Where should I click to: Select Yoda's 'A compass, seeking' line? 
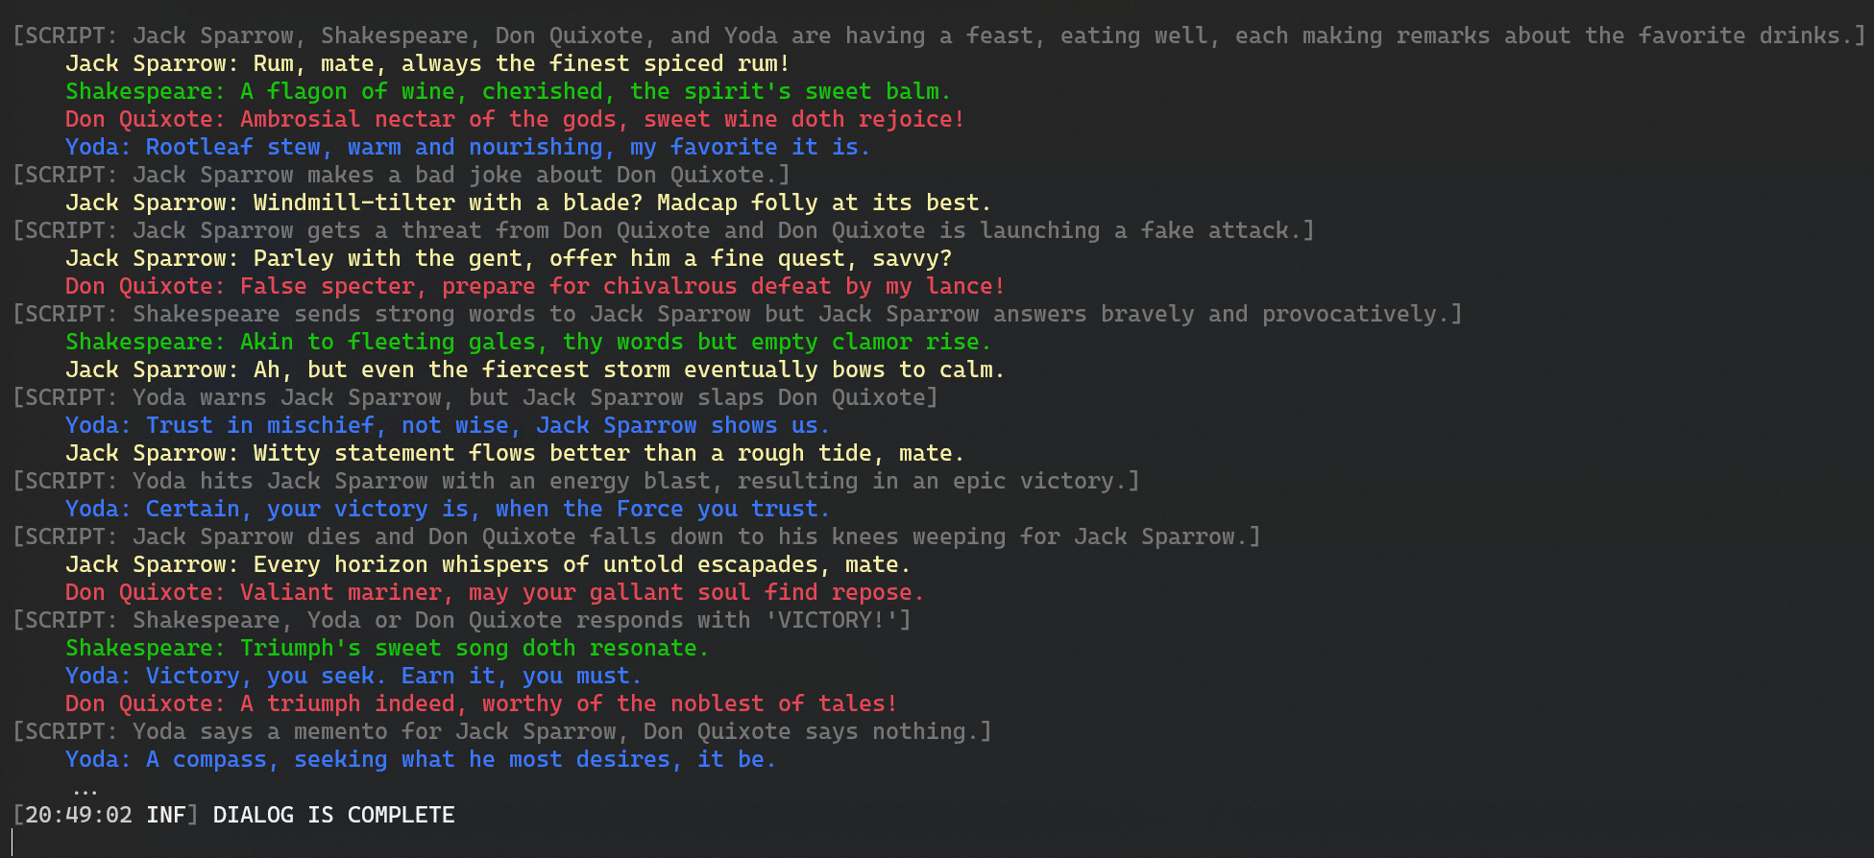(420, 759)
